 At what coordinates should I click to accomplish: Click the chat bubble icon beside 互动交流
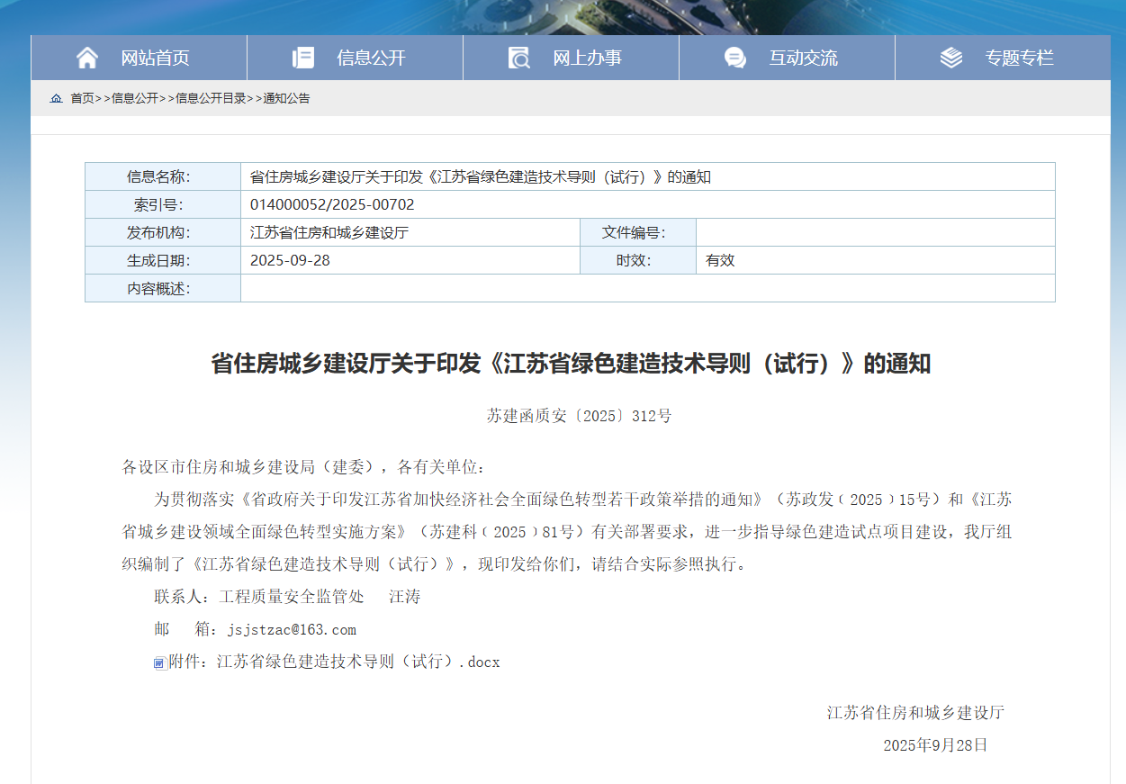tap(735, 58)
